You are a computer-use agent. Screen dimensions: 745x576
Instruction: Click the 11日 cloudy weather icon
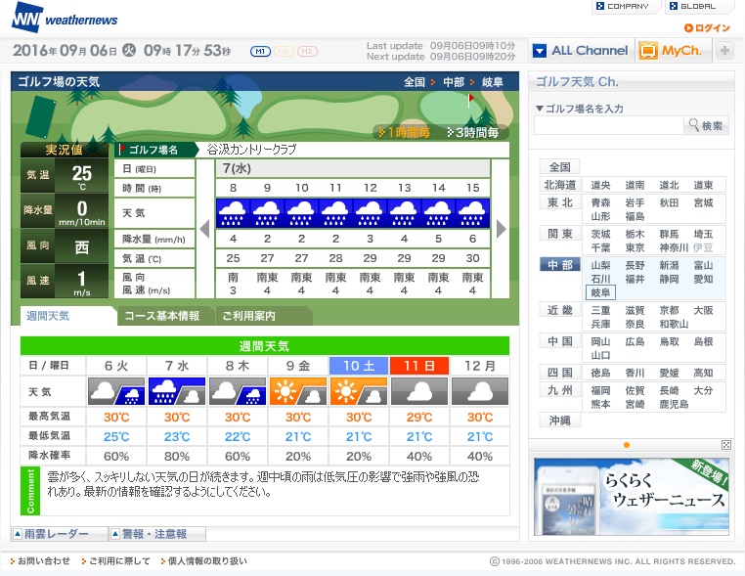click(x=419, y=391)
